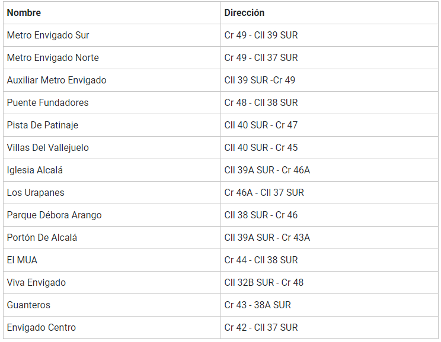Click Auxiliar Metro Envigado station name

(x=56, y=80)
